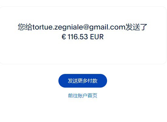Click the 发送了 text after the email
The image size is (167, 122).
click(x=136, y=27)
